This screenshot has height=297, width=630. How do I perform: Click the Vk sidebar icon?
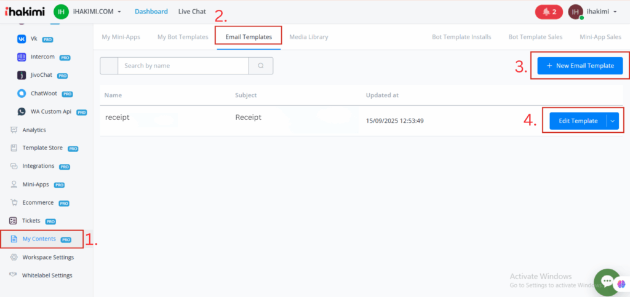coord(22,39)
